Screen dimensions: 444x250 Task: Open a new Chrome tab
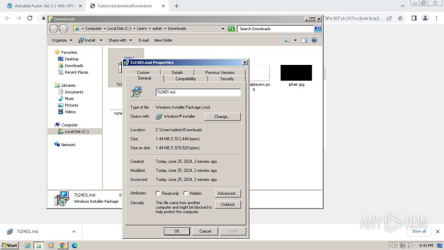[x=176, y=6]
